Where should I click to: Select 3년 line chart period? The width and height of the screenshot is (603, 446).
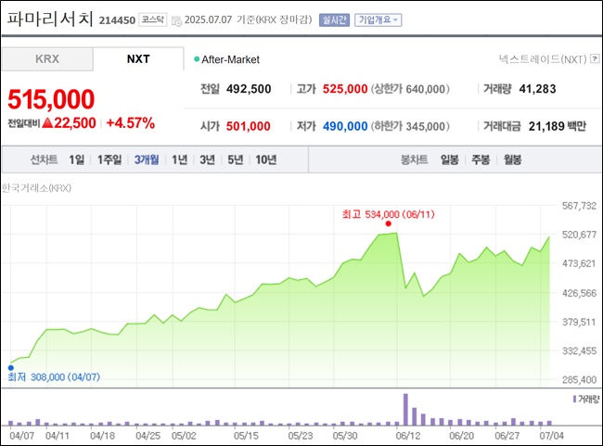coord(207,159)
